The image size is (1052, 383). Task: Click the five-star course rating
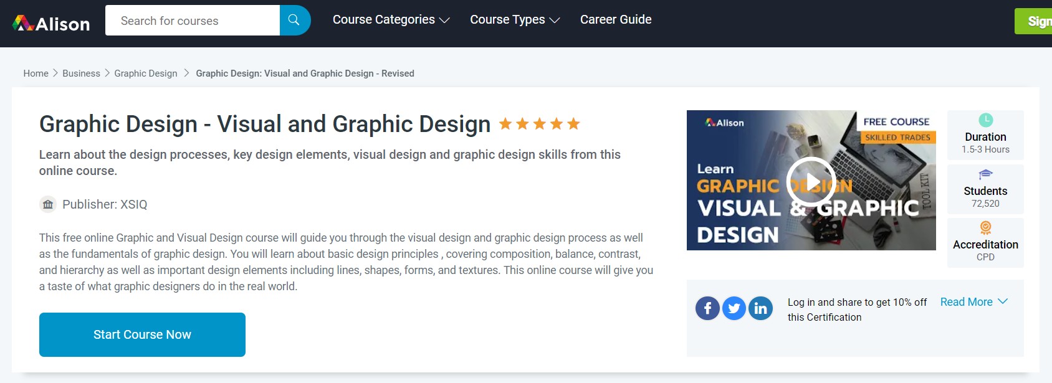tap(540, 124)
